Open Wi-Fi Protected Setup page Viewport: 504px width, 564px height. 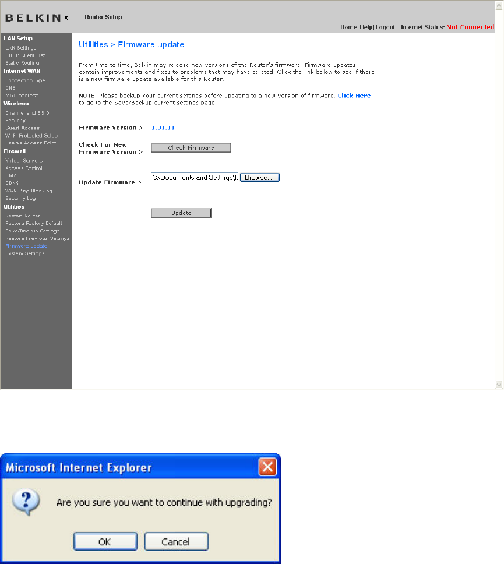(x=31, y=136)
